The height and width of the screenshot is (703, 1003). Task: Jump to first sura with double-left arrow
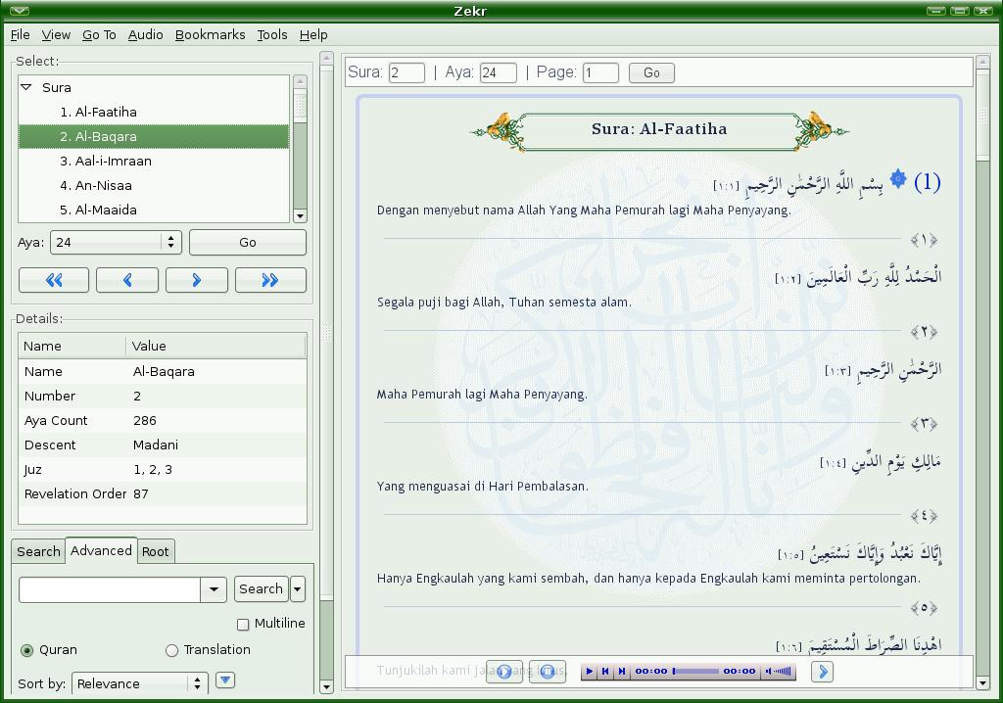click(54, 280)
